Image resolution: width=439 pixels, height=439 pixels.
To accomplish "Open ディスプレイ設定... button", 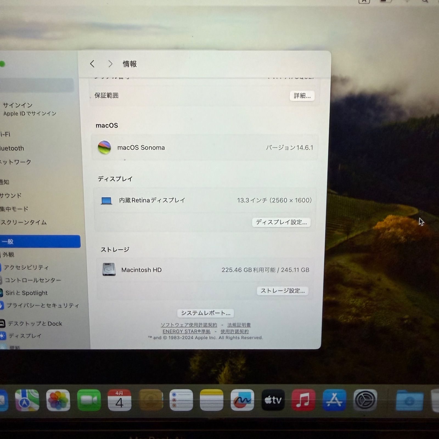I will 281,222.
